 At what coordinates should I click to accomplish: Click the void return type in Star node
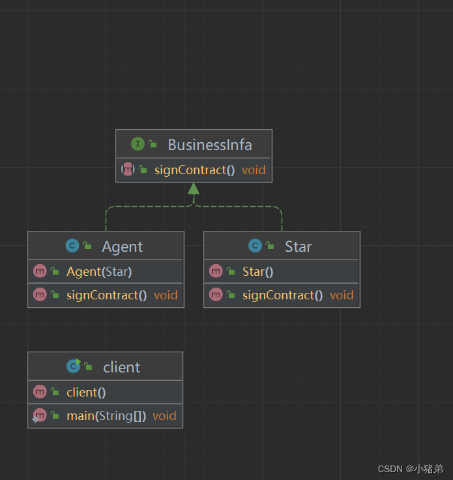(x=342, y=295)
